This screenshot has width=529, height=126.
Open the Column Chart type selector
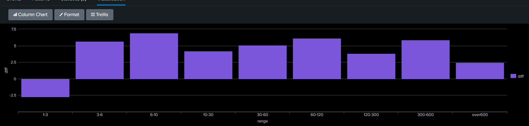click(x=30, y=15)
